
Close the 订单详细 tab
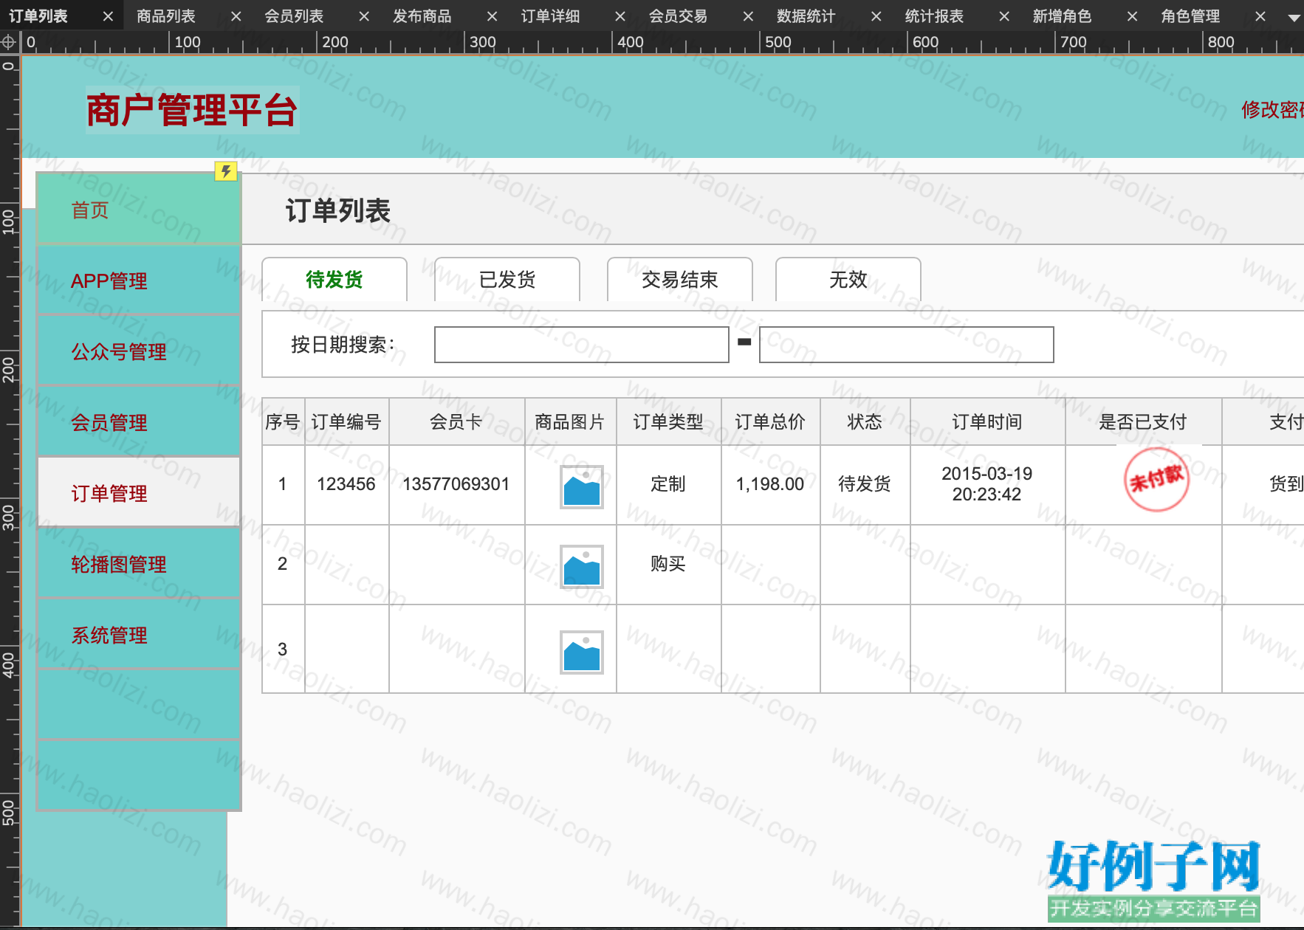coord(620,16)
